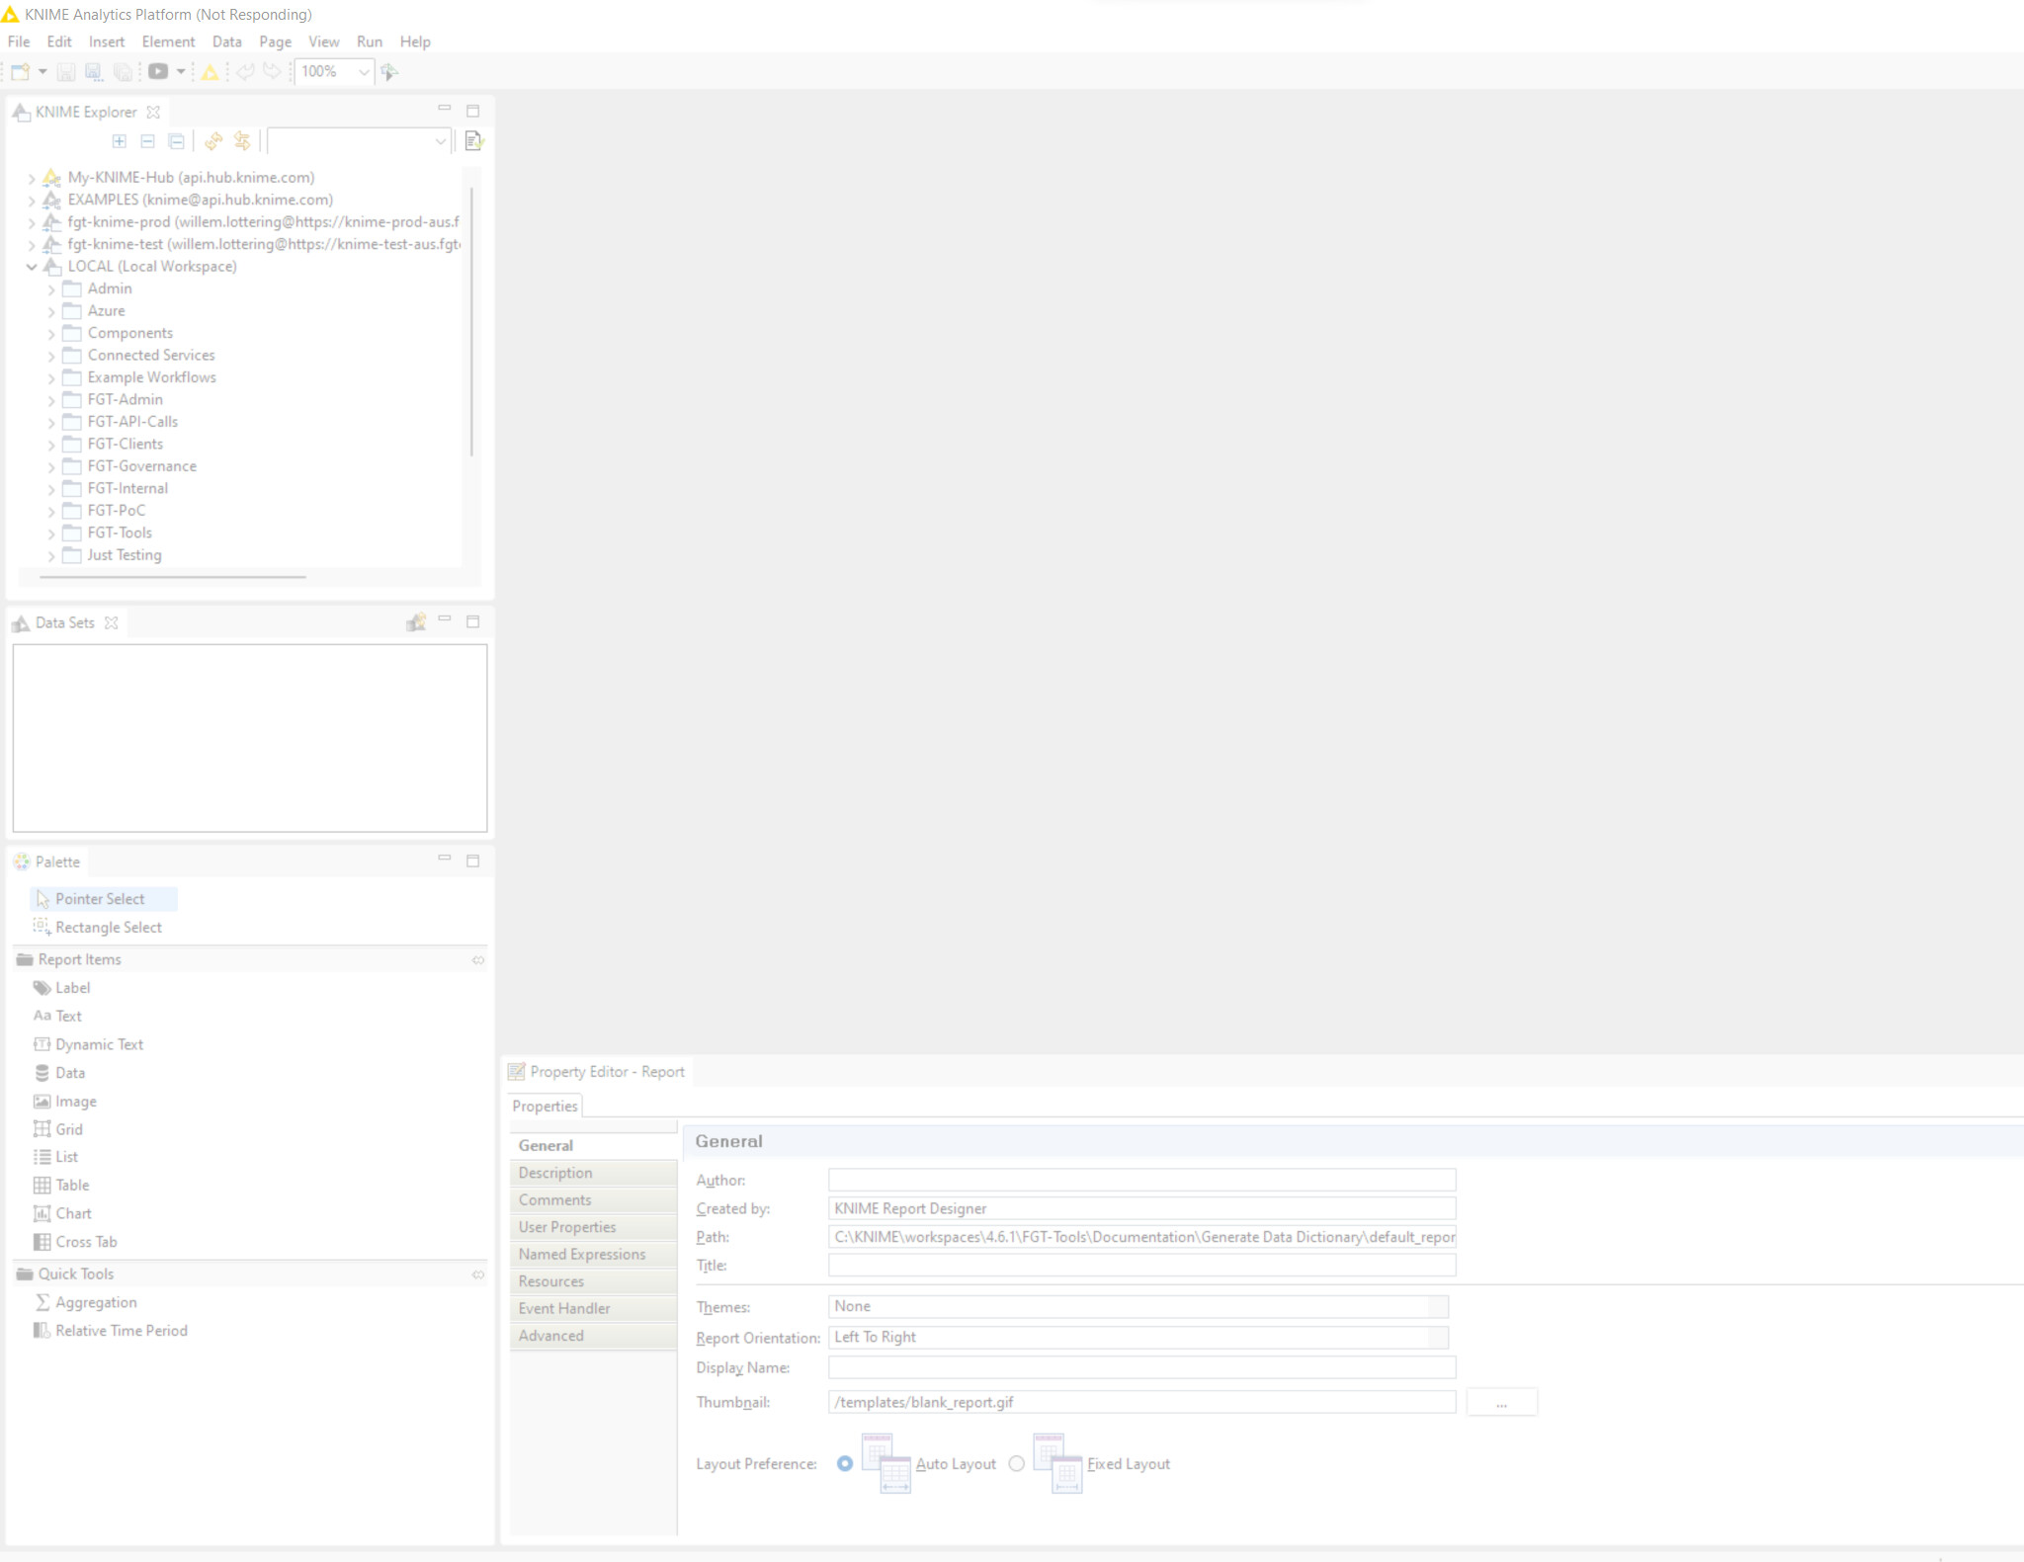
Task: Click the New wizard icon in toolbar
Action: point(20,71)
